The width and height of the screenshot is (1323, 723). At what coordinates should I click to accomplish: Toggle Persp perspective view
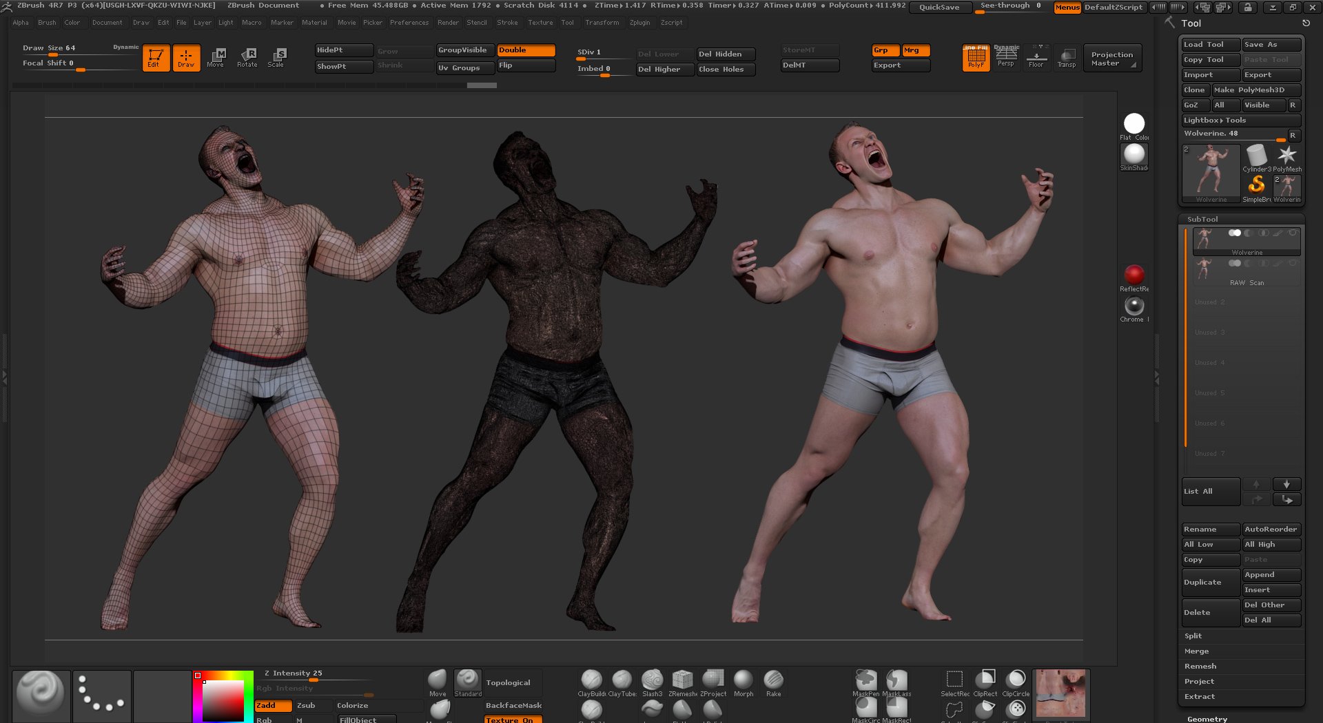pos(1006,58)
